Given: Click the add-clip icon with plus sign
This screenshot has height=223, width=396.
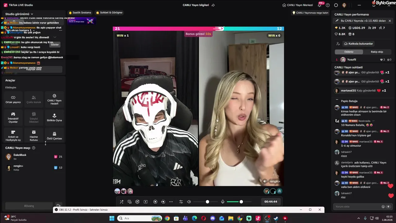Looking at the screenshot, I should 146,202.
